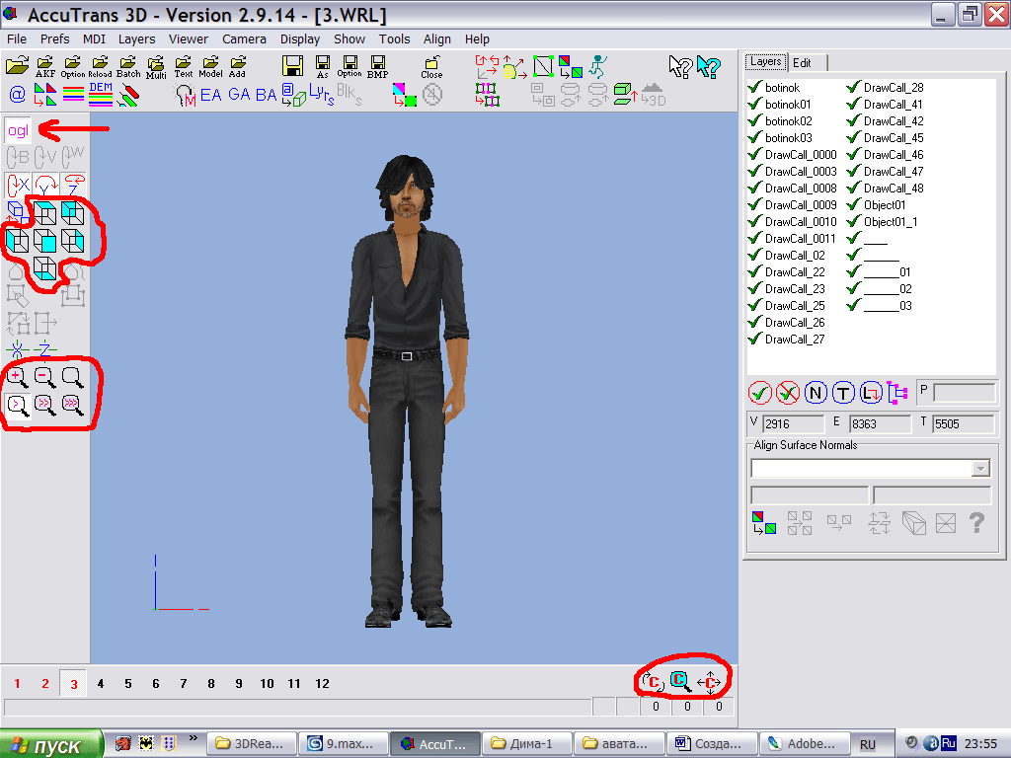The width and height of the screenshot is (1011, 758).
Task: Open the Camera menu
Action: [244, 38]
